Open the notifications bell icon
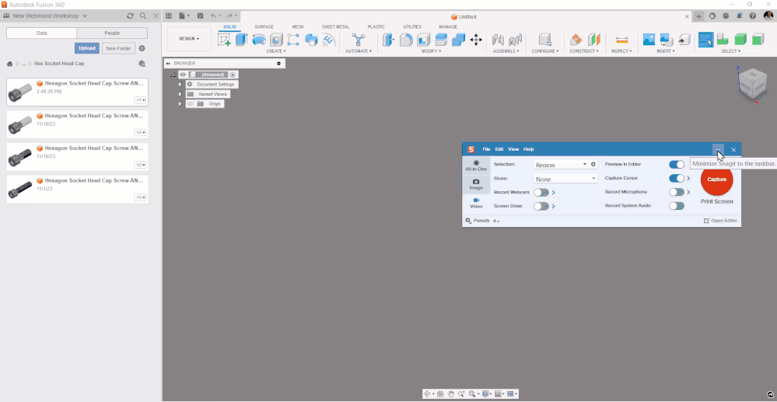This screenshot has height=402, width=777. pyautogui.click(x=740, y=16)
